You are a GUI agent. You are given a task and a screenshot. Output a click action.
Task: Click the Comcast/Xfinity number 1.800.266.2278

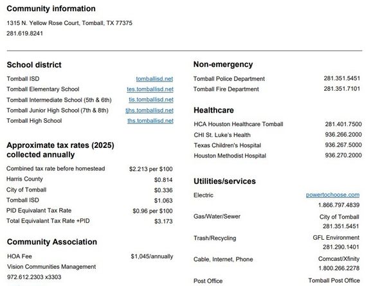pyautogui.click(x=339, y=268)
